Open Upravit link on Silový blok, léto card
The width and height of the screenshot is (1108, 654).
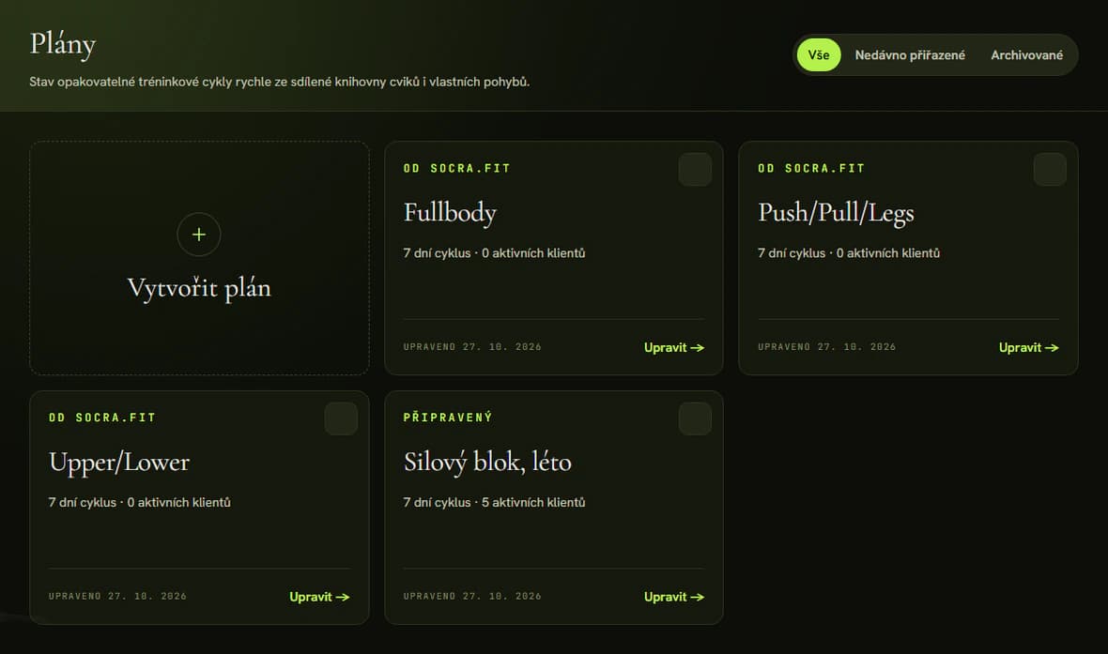pos(674,597)
